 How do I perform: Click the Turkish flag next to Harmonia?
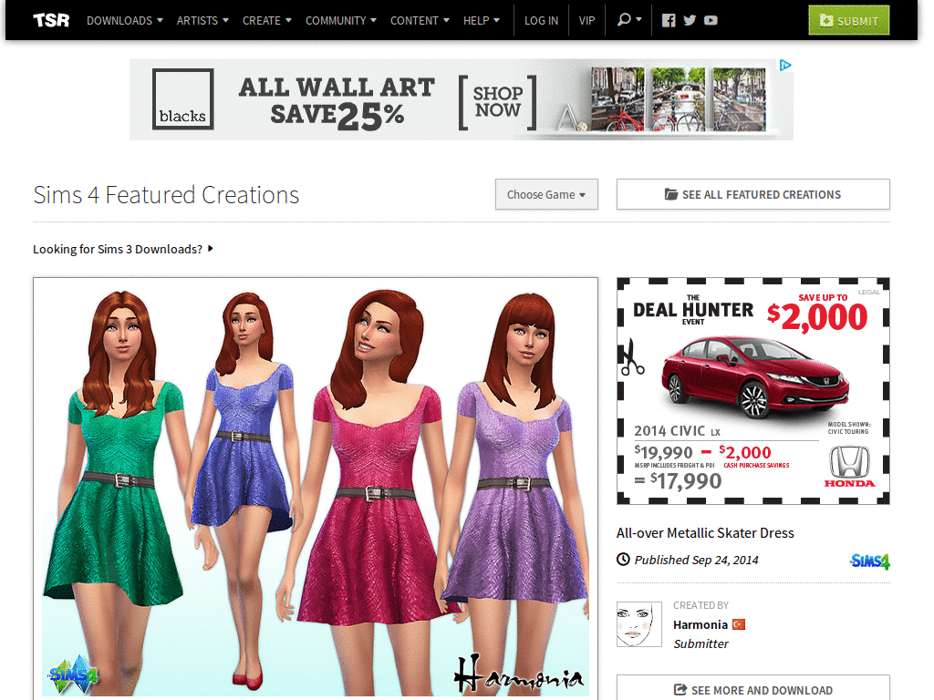(x=739, y=624)
